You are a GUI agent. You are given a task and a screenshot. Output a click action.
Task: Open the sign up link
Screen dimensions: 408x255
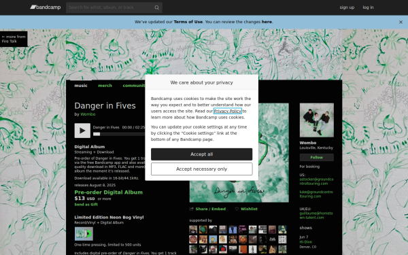point(347,7)
